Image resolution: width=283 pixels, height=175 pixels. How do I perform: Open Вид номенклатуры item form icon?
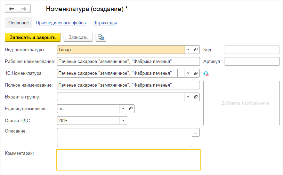(196, 50)
